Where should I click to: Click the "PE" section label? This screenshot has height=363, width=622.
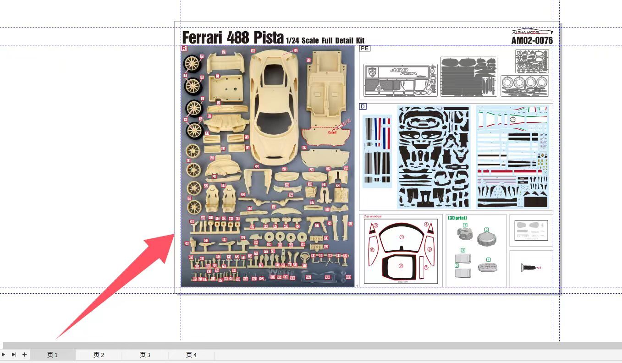365,48
